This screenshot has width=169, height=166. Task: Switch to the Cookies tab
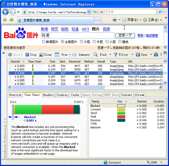tap(62, 95)
